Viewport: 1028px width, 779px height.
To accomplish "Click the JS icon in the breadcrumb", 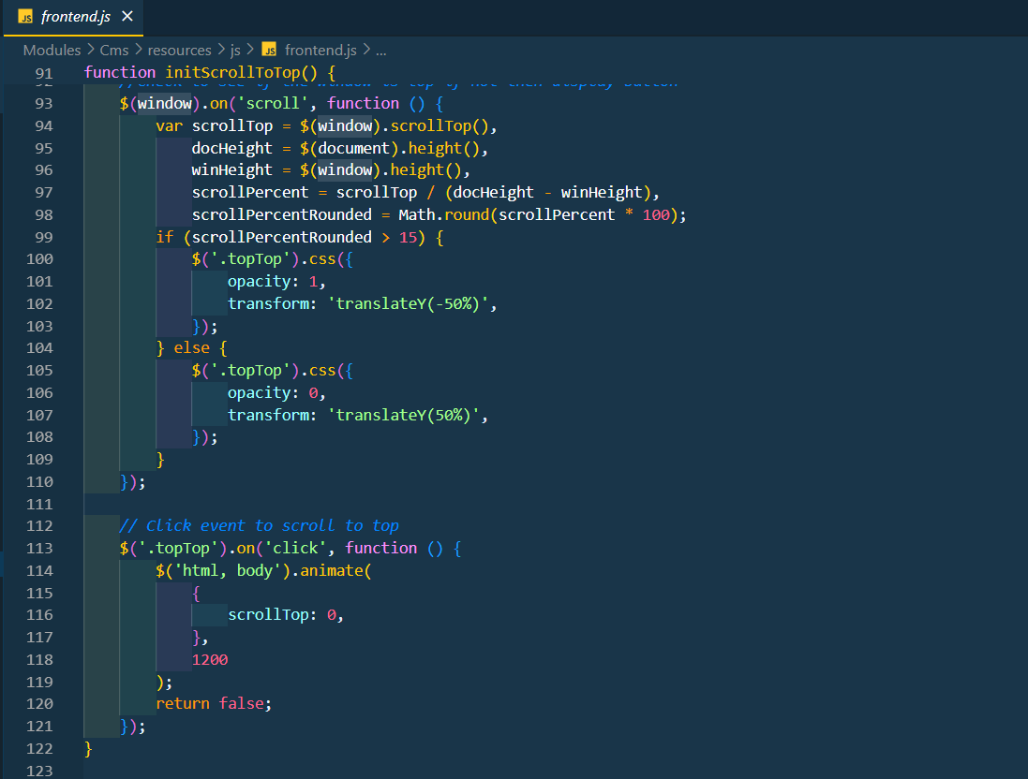I will tap(269, 50).
